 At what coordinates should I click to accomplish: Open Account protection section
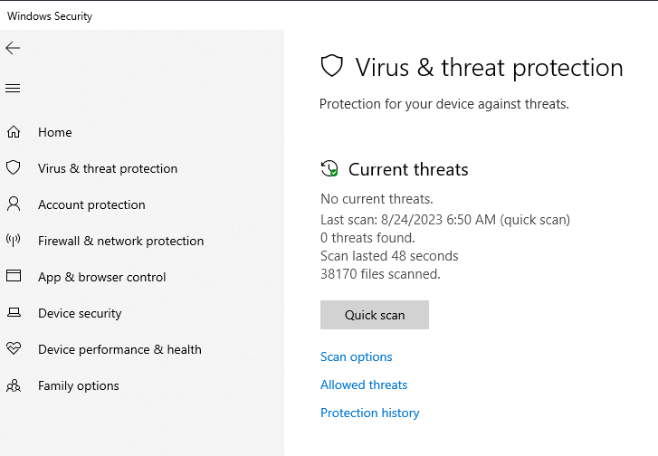point(91,204)
